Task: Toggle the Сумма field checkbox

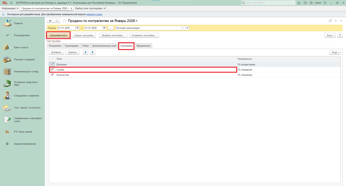Action: pos(52,70)
